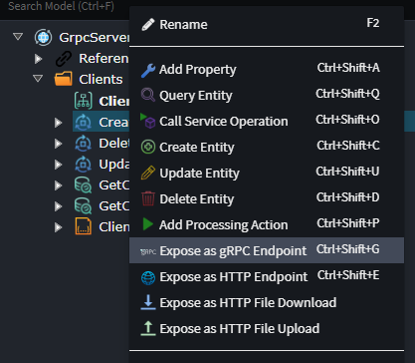
Task: Click the Ctrl+Shift+A shortcut text
Action: point(348,68)
